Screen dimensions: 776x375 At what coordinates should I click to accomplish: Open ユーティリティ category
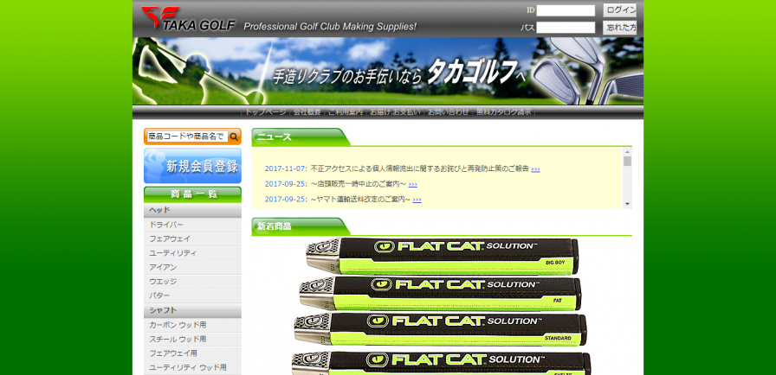[x=192, y=253]
